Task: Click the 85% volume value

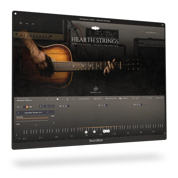Action: click(53, 116)
